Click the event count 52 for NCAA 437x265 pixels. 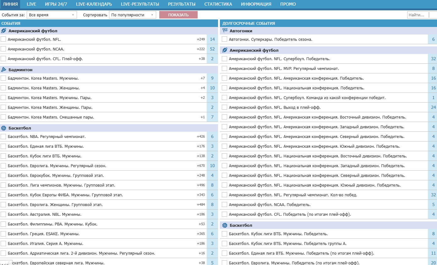212,49
